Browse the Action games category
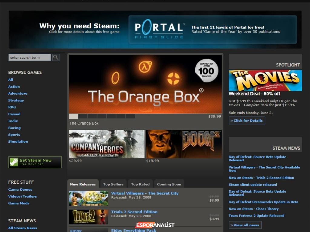The height and width of the screenshot is (232, 310). pos(14,87)
